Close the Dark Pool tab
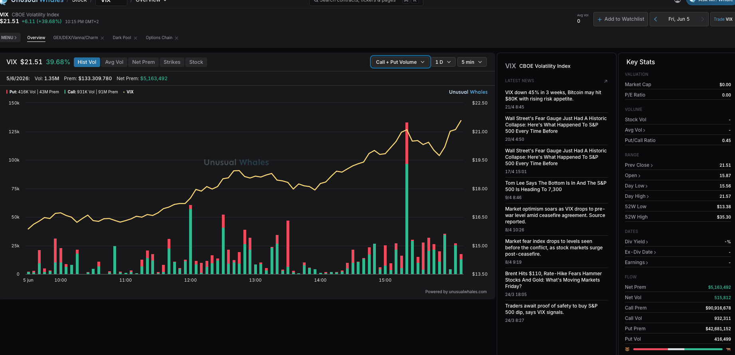Viewport: 735px width, 355px height. click(136, 38)
